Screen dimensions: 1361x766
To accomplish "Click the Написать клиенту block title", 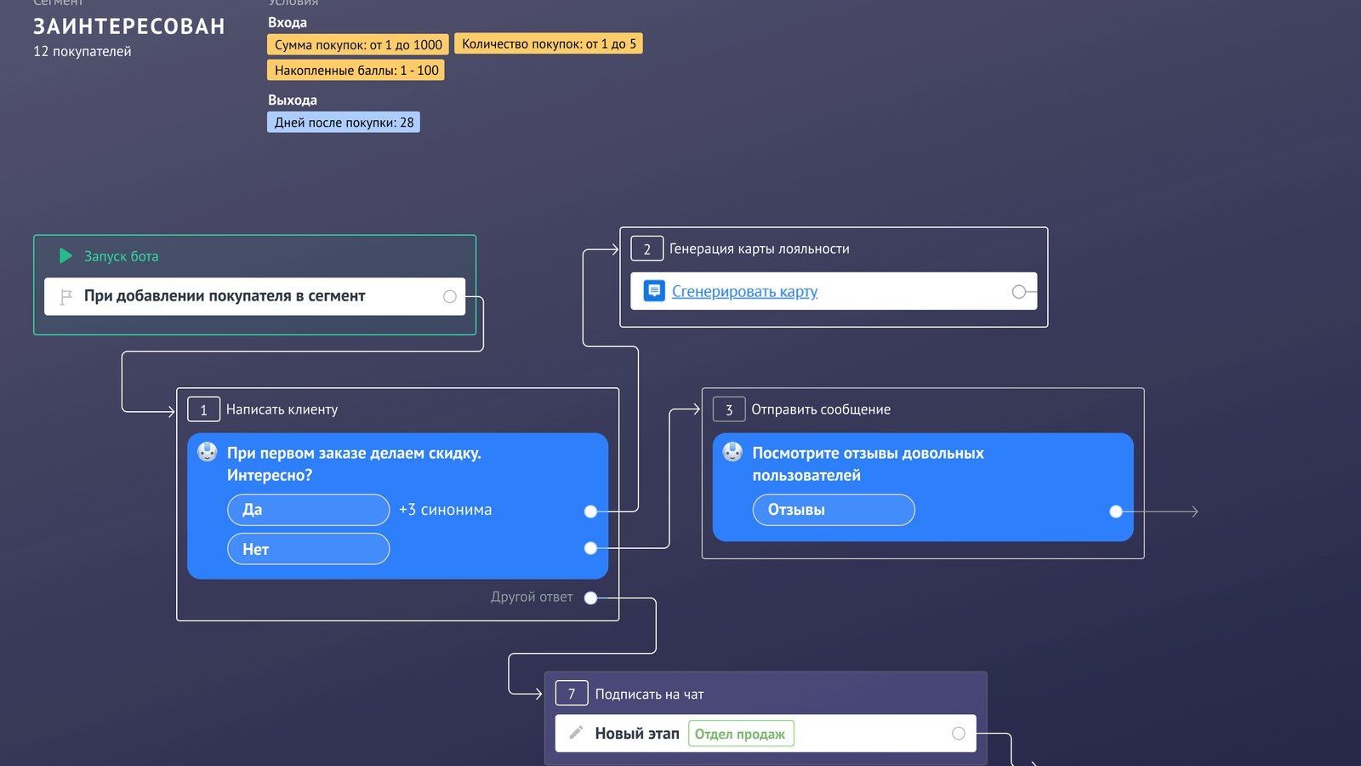I will point(282,409).
